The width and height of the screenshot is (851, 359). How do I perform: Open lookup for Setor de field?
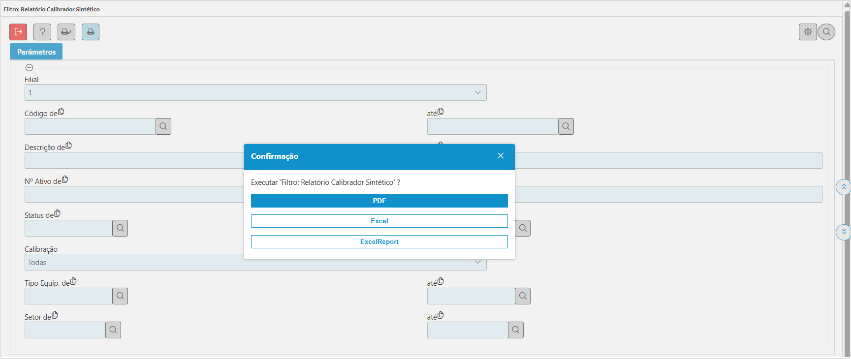pos(113,330)
